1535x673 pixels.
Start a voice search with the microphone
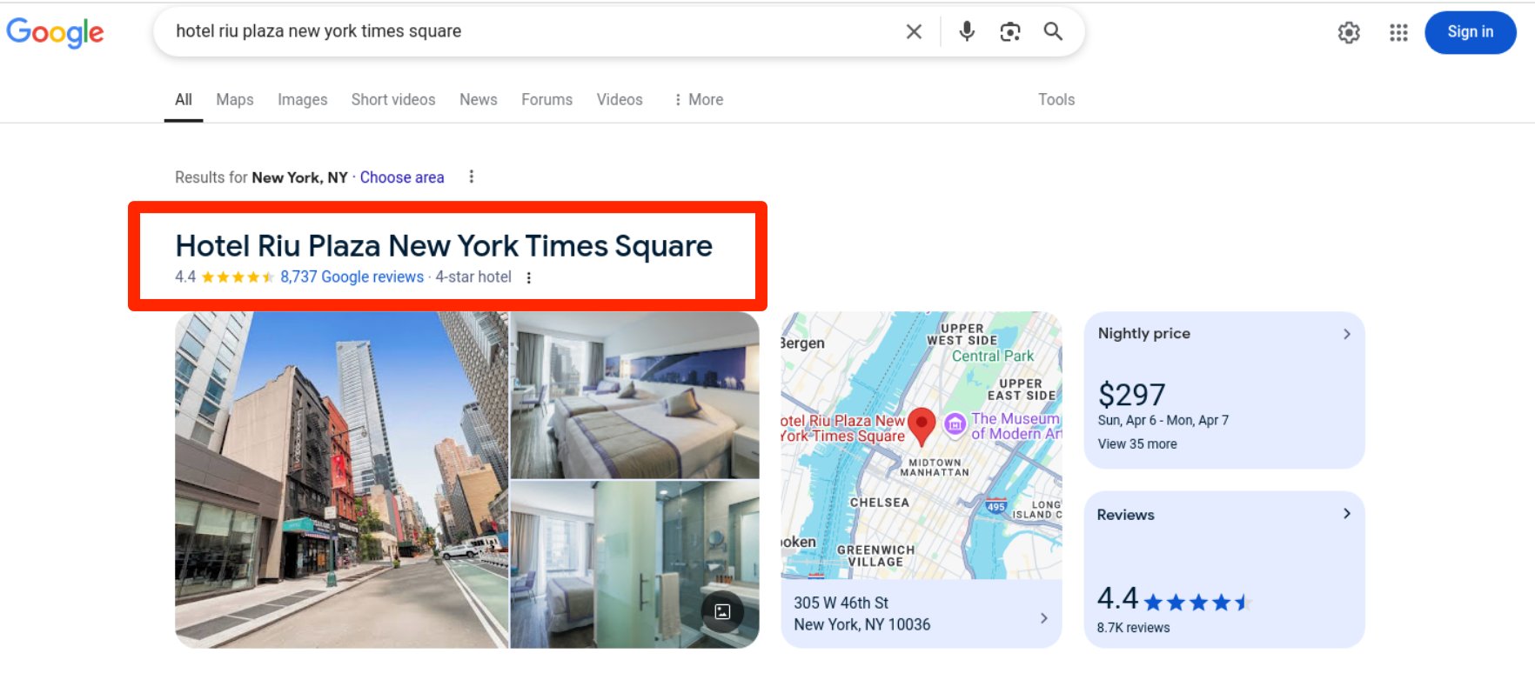966,32
